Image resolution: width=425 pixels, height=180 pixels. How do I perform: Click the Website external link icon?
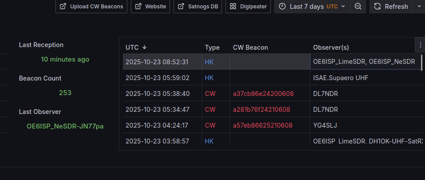[138, 7]
